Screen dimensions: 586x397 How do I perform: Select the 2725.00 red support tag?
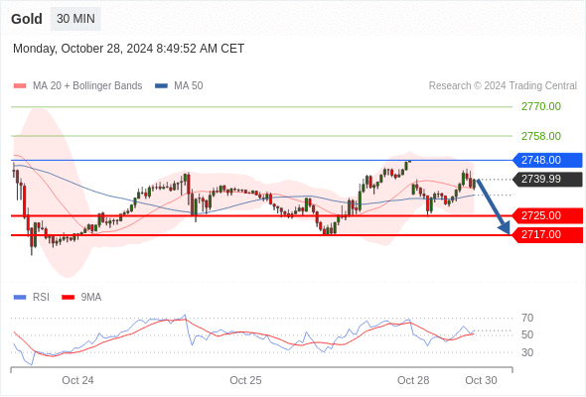(x=547, y=215)
